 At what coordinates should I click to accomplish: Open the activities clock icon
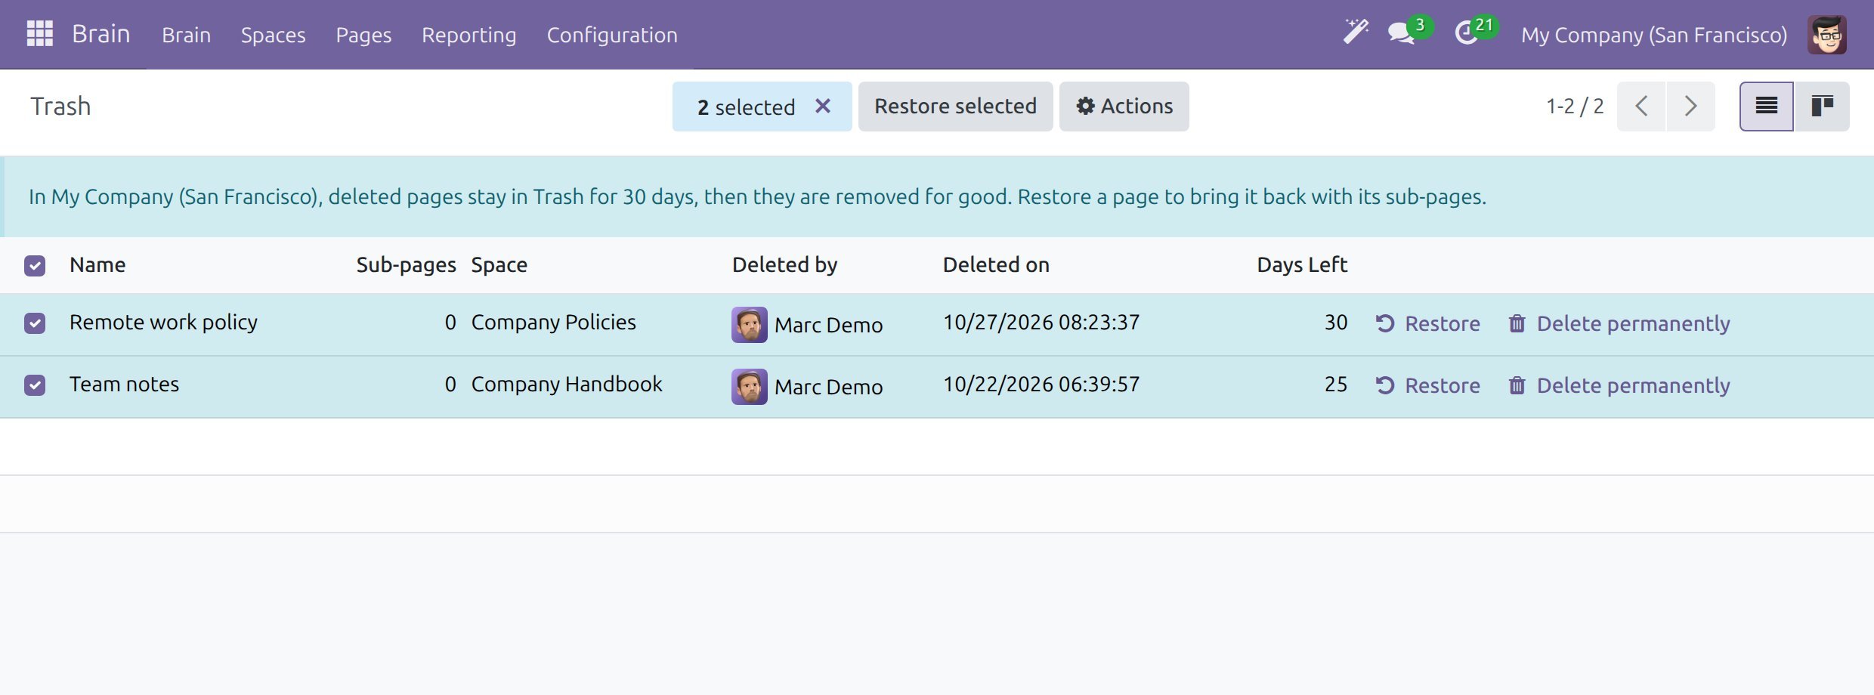point(1467,33)
